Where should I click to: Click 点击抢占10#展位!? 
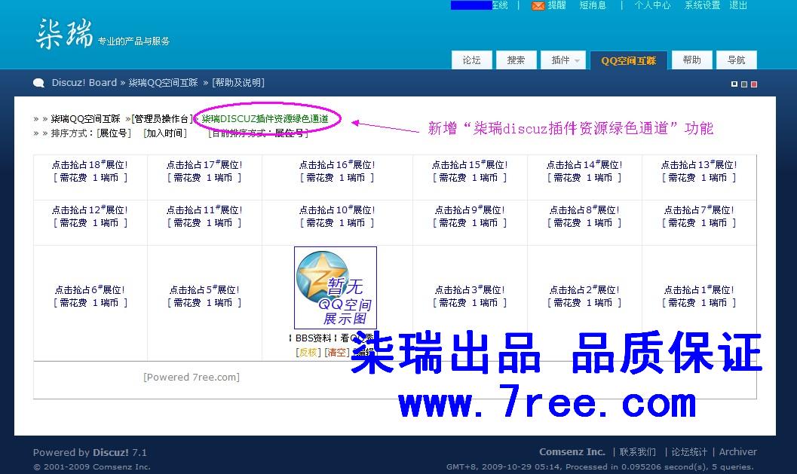tap(337, 209)
